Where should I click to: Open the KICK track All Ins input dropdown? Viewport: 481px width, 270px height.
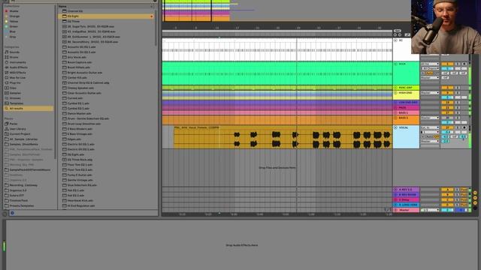click(430, 64)
